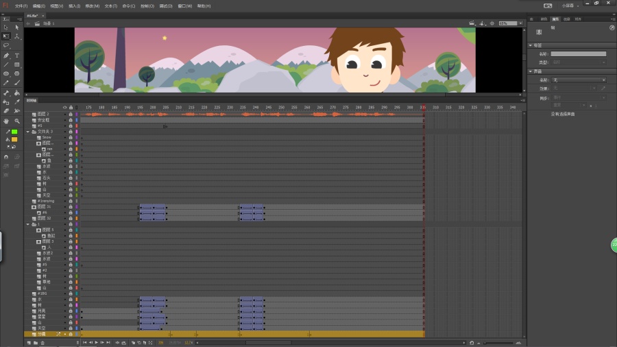Image resolution: width=617 pixels, height=347 pixels.
Task: Toggle visibility dot of layer 图层 2
Action: pyautogui.click(x=65, y=114)
